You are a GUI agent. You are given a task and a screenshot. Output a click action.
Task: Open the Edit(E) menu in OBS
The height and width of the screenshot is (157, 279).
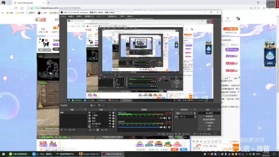coord(71,16)
